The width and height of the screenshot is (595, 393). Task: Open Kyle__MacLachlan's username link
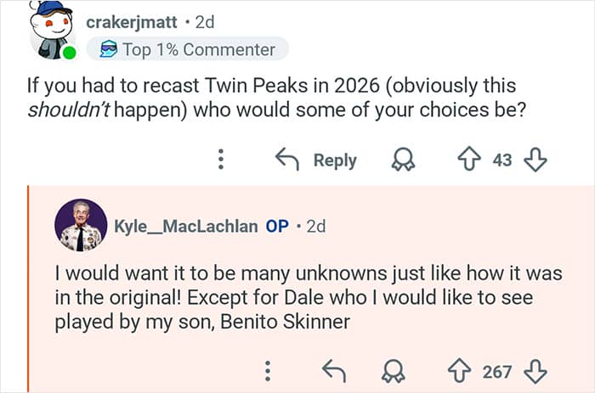(x=185, y=226)
